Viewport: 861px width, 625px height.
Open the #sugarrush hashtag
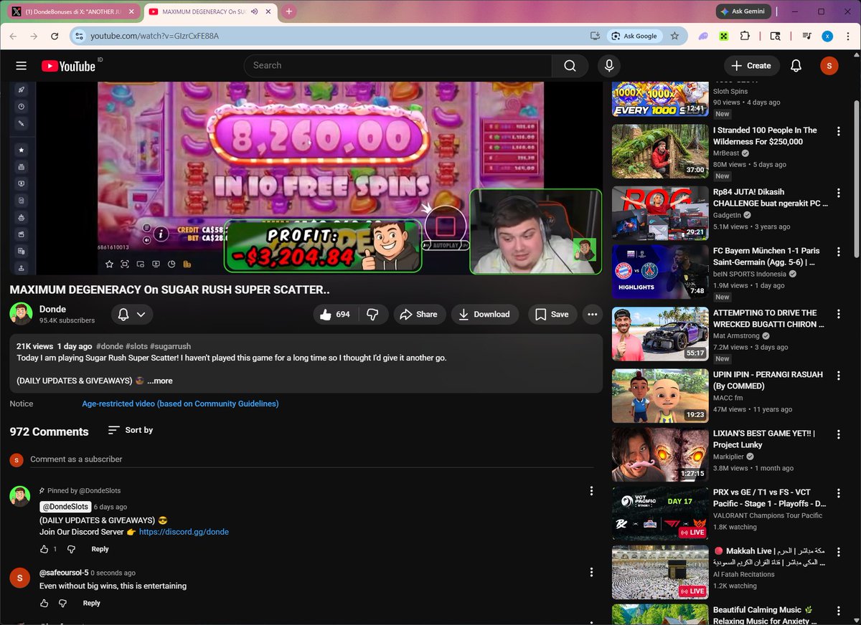[x=170, y=346]
